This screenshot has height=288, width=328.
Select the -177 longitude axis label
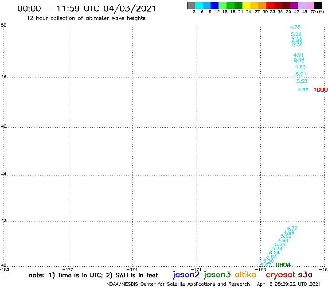coord(68,270)
